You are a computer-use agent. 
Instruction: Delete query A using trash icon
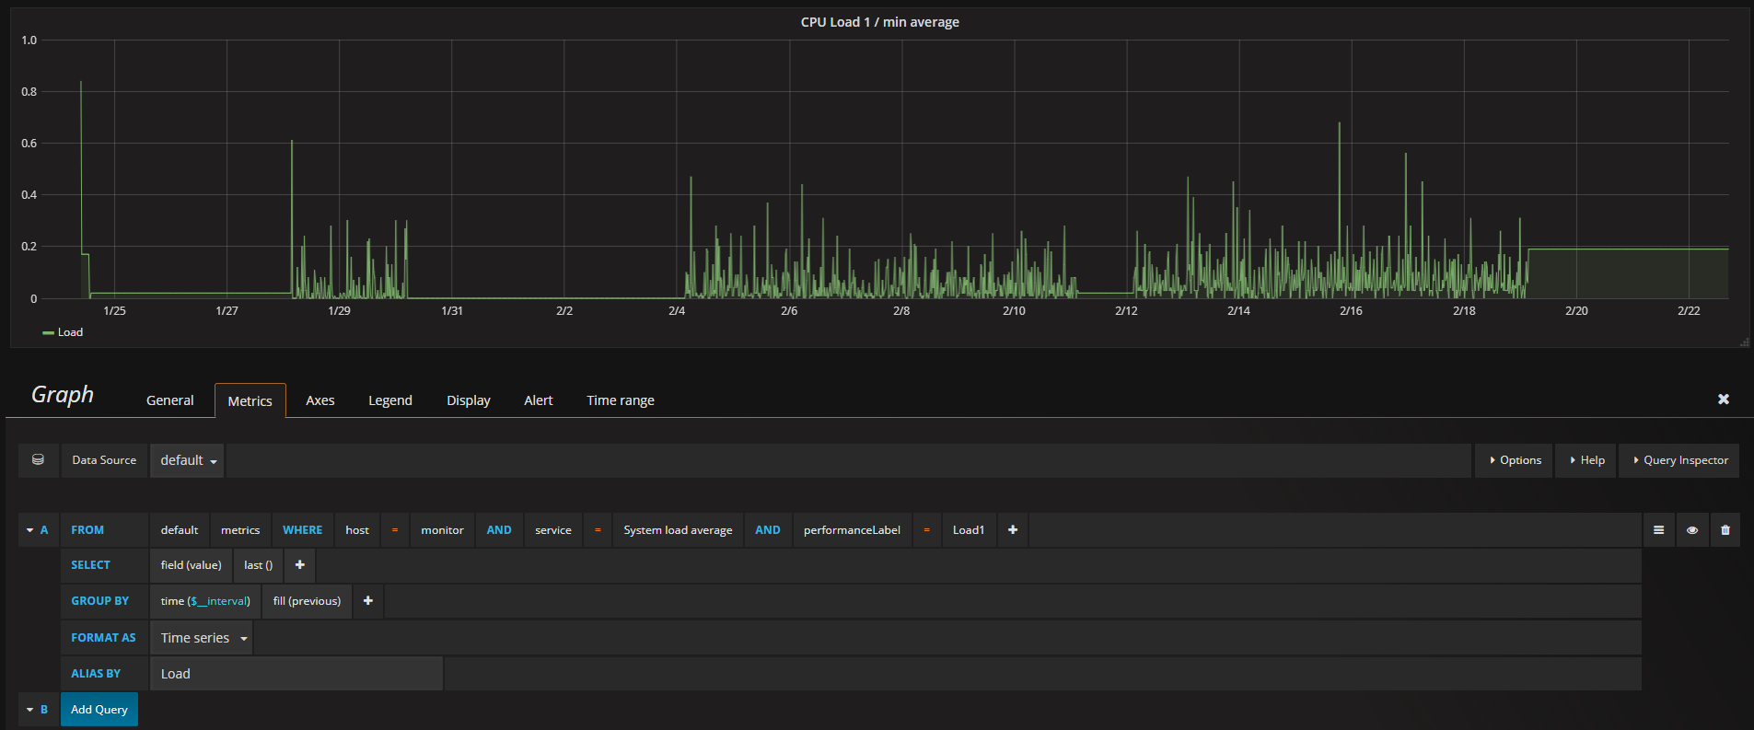1725,530
